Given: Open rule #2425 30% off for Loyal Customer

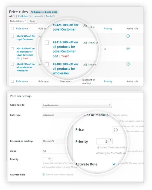Looking at the screenshot, I should [26, 38].
